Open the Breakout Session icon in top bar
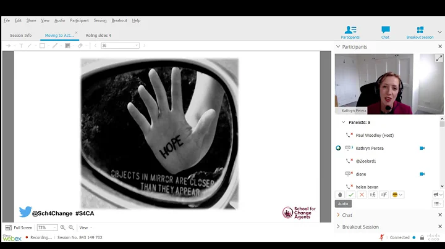 coord(420,32)
